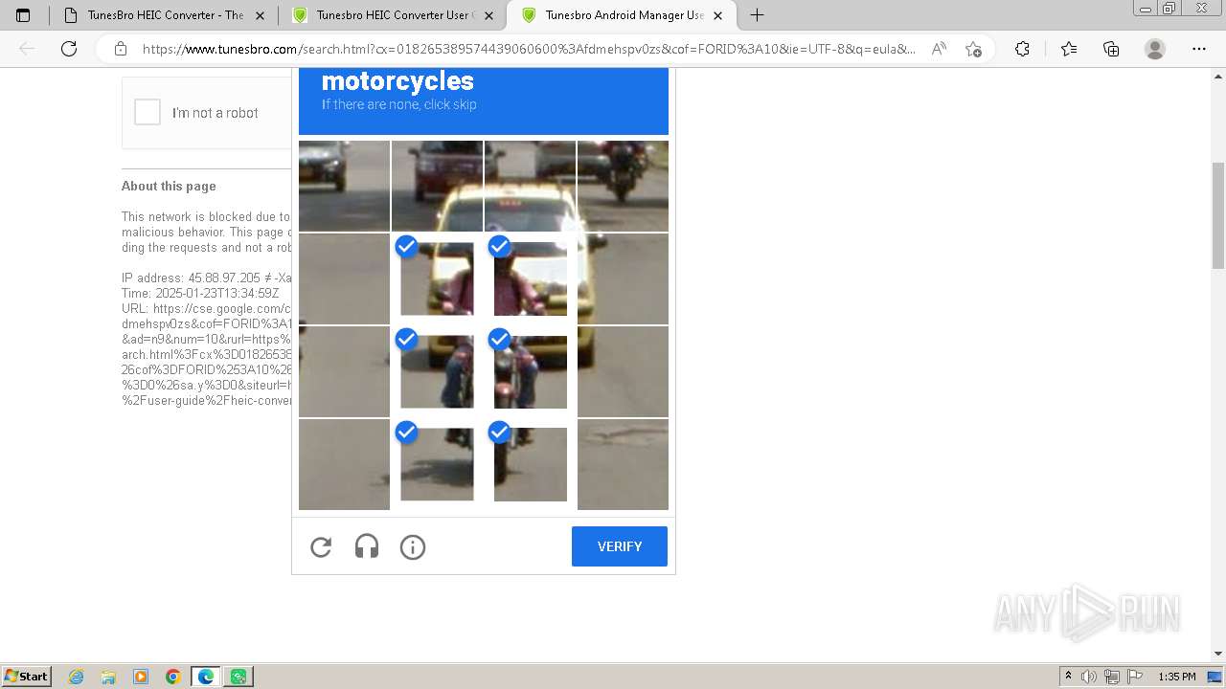The height and width of the screenshot is (689, 1226).
Task: Open the Favorites list icon
Action: tap(1069, 49)
